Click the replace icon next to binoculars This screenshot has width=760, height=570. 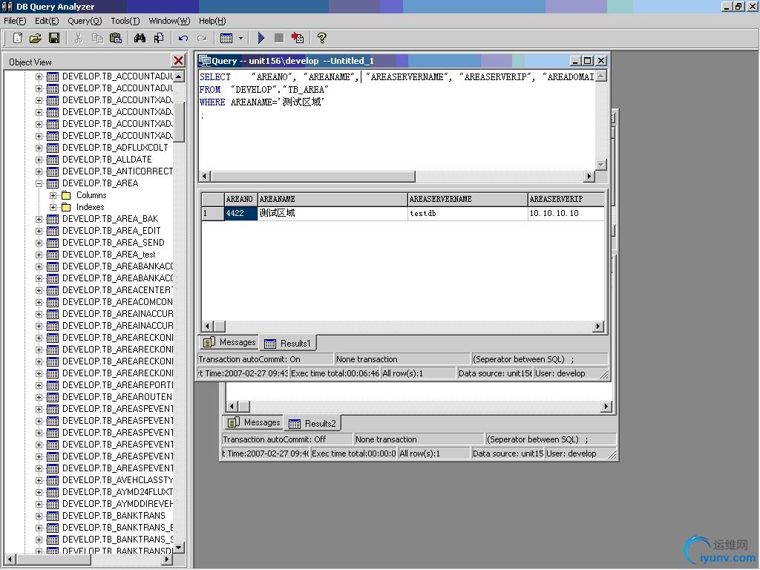[159, 38]
